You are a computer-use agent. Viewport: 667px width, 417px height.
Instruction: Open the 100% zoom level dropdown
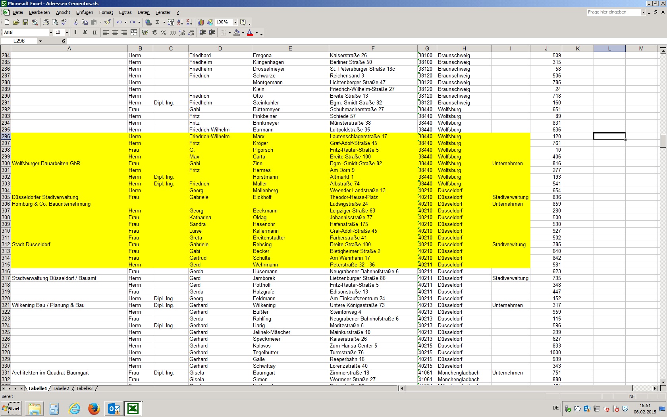coord(235,22)
